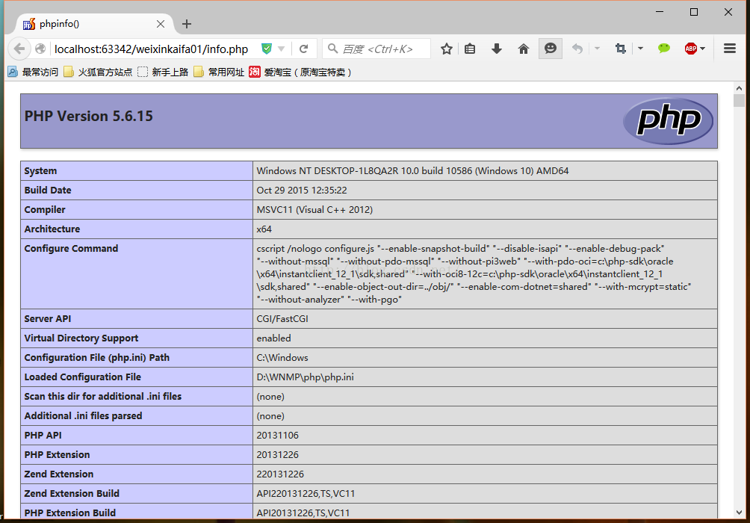Click the address bar URL field
Image resolution: width=750 pixels, height=523 pixels.
coord(152,49)
